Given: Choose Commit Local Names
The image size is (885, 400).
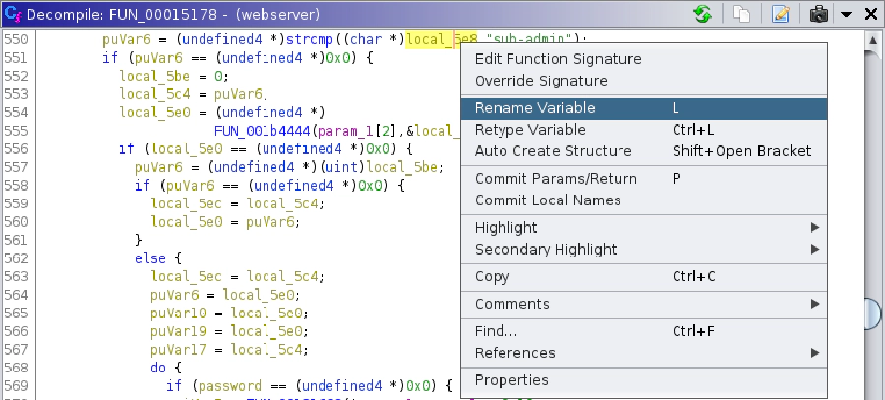Looking at the screenshot, I should 644,200.
